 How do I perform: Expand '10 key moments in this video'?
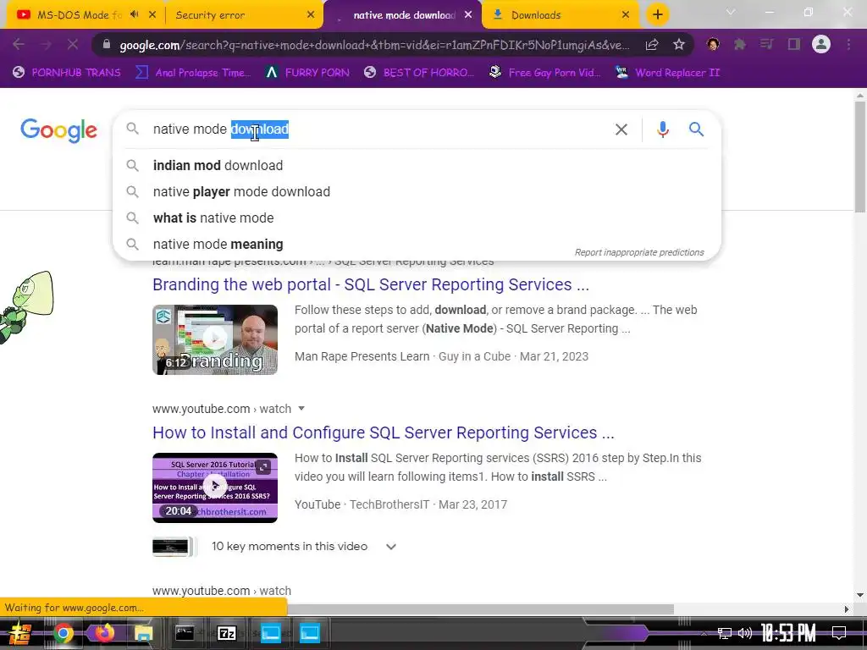[x=390, y=547]
